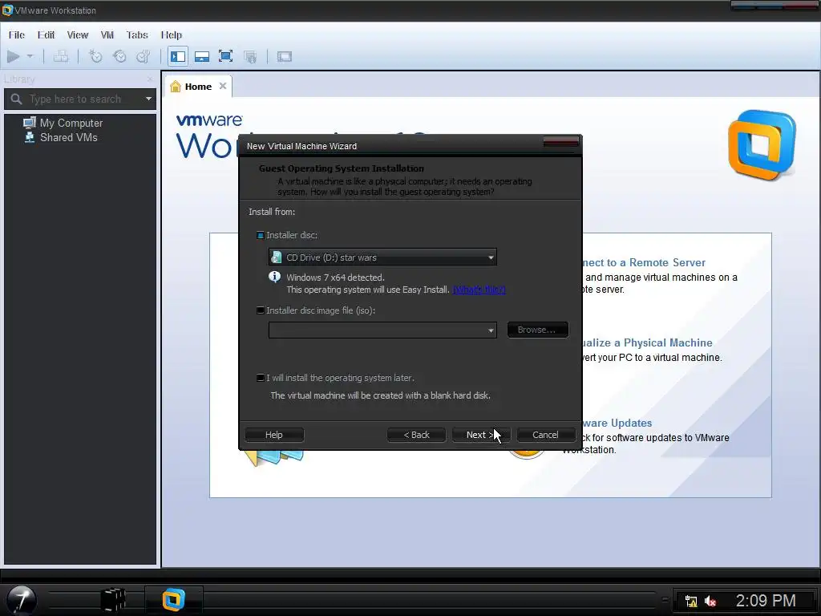
Task: Open the What's this? link
Action: [x=479, y=290]
